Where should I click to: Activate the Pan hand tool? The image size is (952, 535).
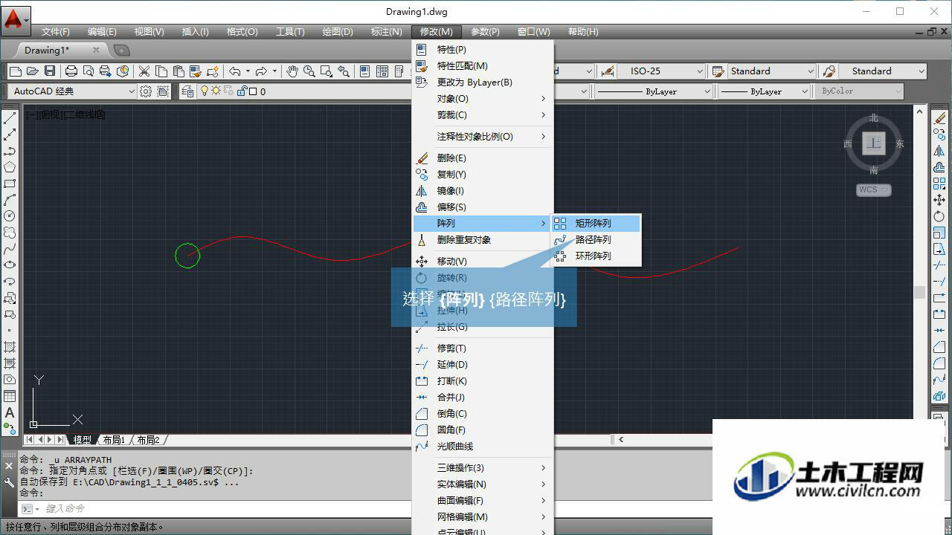(x=292, y=71)
